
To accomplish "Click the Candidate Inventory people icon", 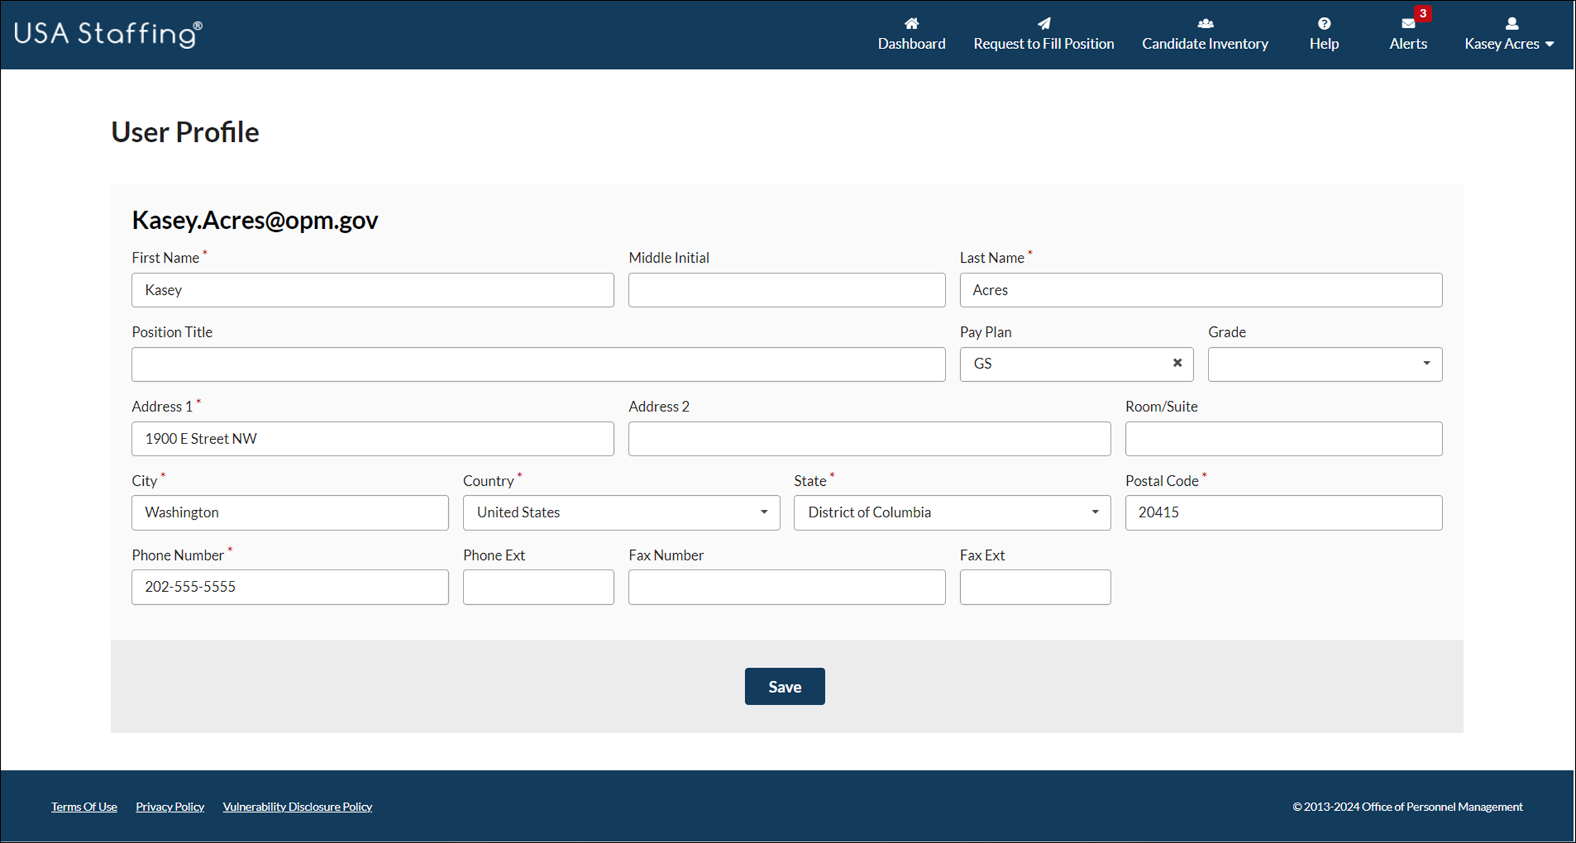I will pyautogui.click(x=1205, y=23).
